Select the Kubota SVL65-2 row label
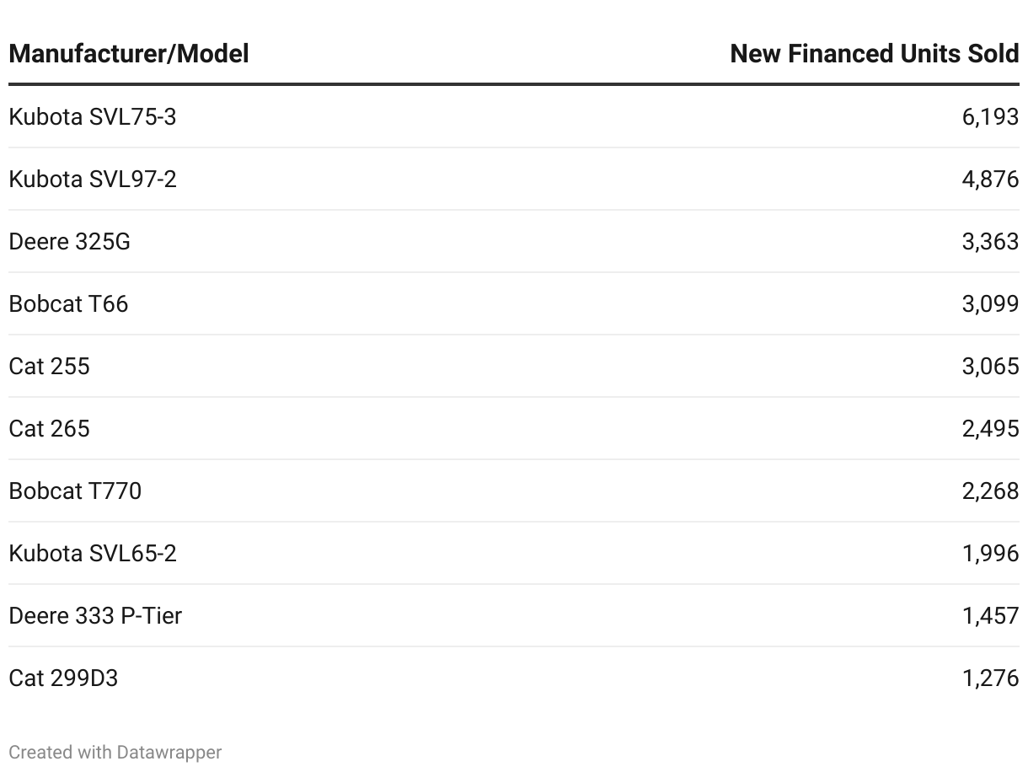 (93, 554)
